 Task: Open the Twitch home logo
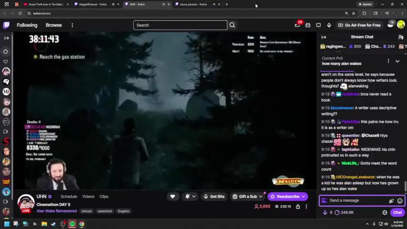[6, 25]
